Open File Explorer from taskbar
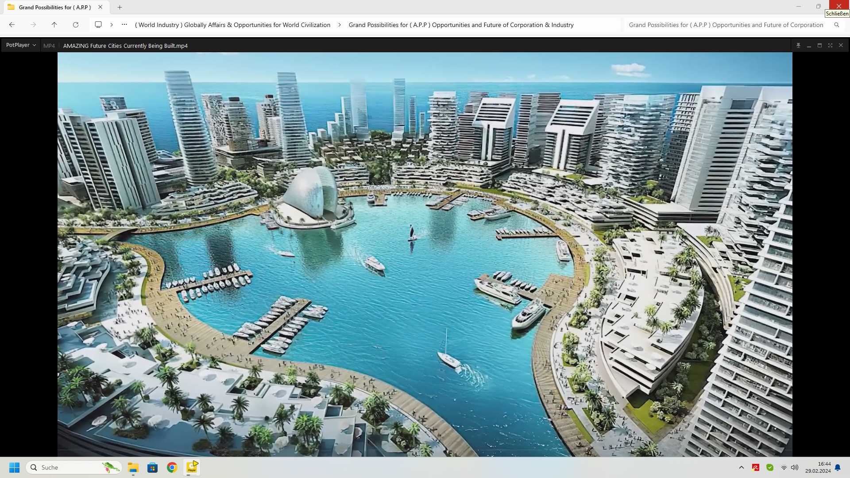The width and height of the screenshot is (850, 478). click(x=133, y=467)
